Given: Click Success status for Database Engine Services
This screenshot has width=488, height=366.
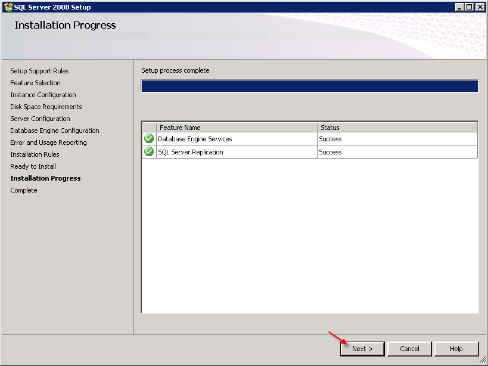Looking at the screenshot, I should pos(330,139).
